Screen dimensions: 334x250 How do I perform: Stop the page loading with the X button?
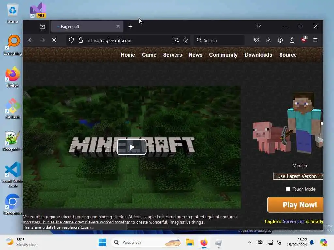coord(54,40)
